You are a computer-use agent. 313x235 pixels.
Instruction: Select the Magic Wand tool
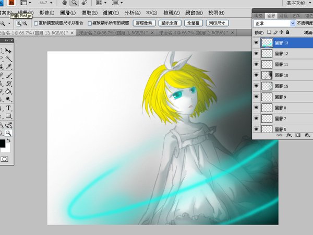point(8,58)
